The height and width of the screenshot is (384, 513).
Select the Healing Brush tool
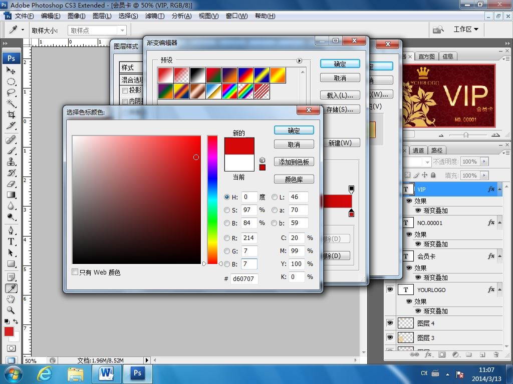[11, 140]
